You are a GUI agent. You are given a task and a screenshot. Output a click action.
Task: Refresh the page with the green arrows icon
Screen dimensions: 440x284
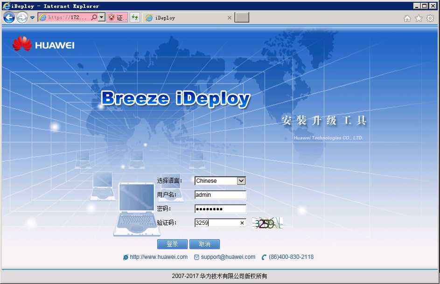click(x=135, y=17)
